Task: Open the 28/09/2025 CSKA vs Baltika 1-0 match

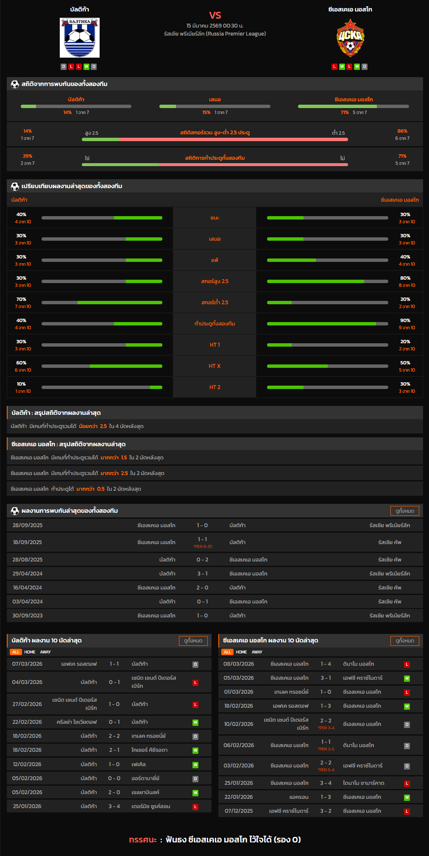Action: point(214,525)
